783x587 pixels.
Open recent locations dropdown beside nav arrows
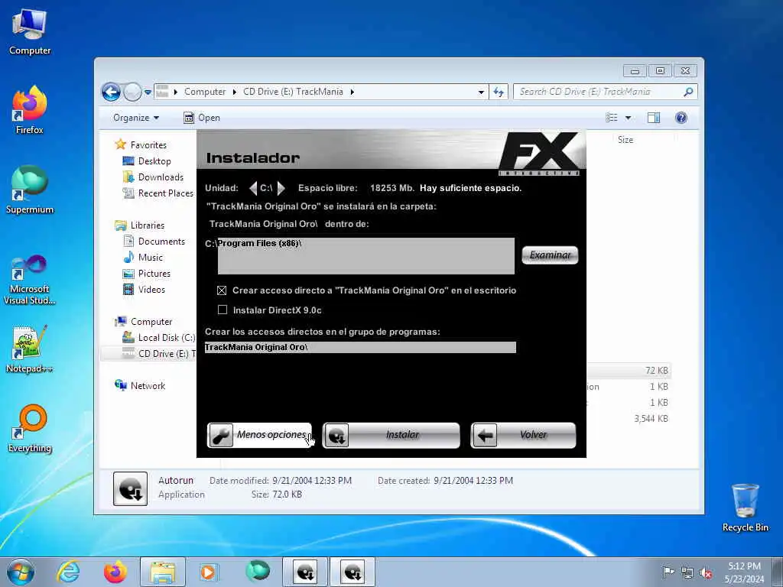tap(148, 92)
